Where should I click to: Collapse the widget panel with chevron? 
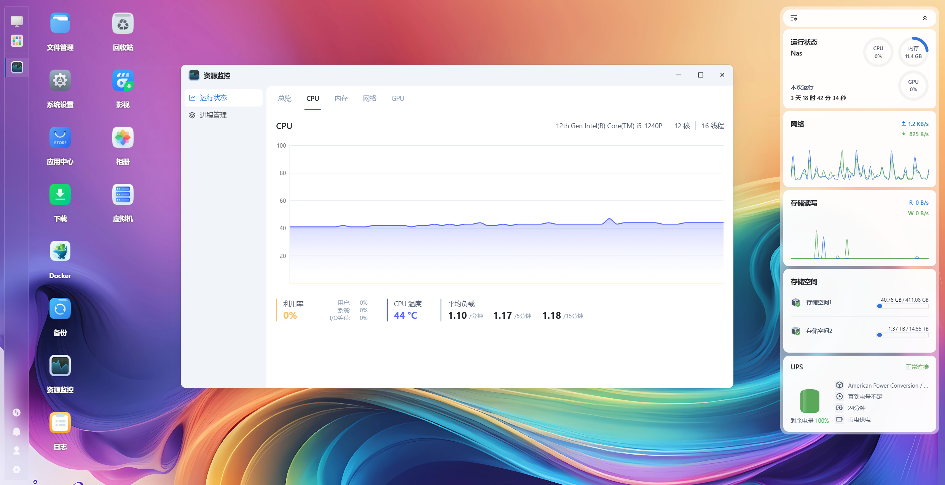click(925, 18)
